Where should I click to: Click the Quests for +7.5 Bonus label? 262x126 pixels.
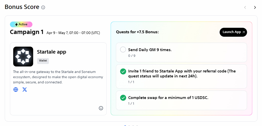coord(137,32)
